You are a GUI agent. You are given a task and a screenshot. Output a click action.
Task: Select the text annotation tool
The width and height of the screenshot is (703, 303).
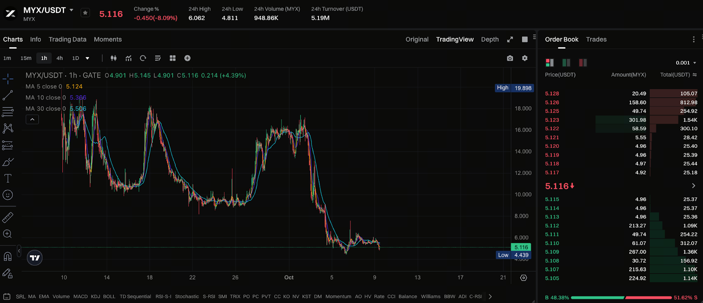[8, 178]
